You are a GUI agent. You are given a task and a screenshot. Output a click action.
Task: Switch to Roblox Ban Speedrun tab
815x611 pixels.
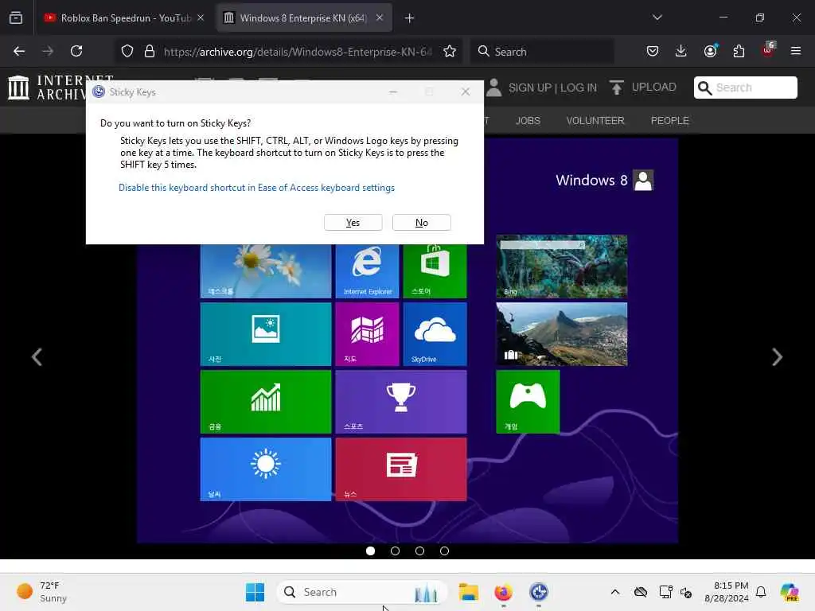(x=123, y=18)
